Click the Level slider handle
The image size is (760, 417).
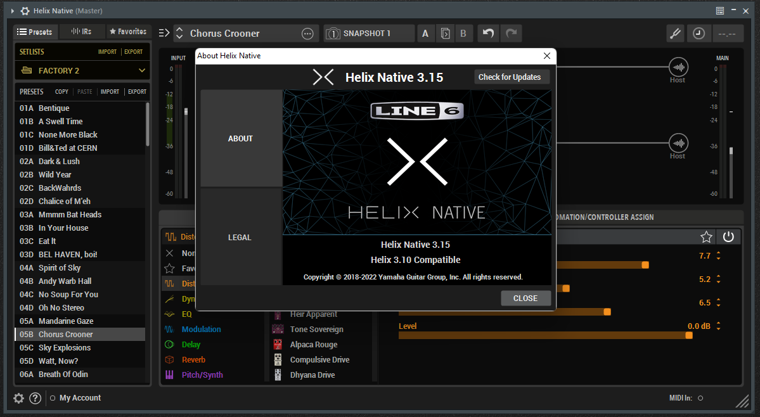pyautogui.click(x=689, y=335)
